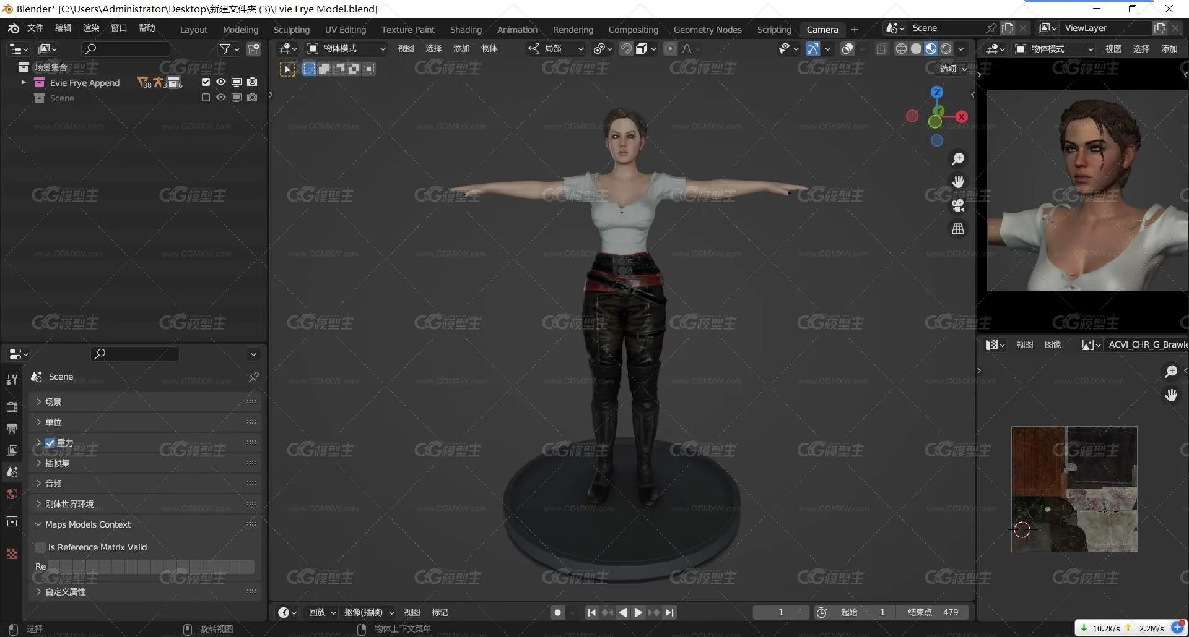Screen dimensions: 1189x637
Task: Disable Evie Frye Append in renders
Action: click(x=252, y=82)
